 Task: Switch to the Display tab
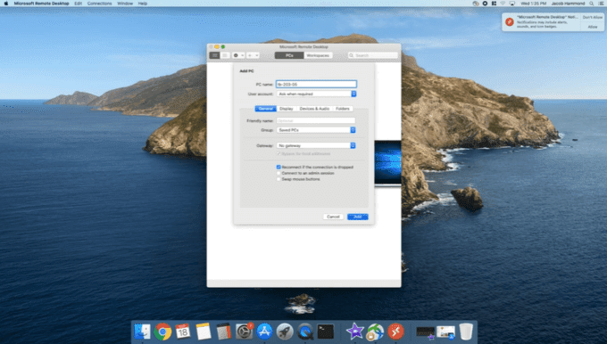(x=286, y=109)
